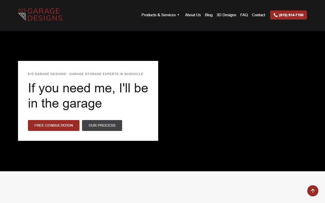
Task: Click the scroll-to-top arrow button
Action: point(313,191)
